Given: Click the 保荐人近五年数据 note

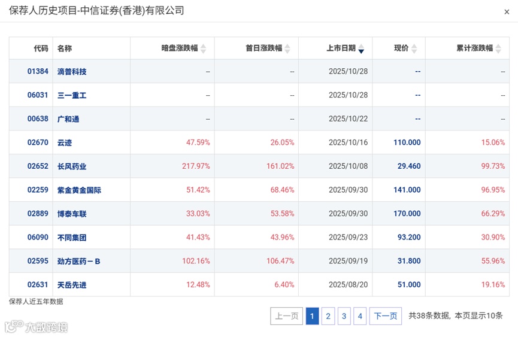Looking at the screenshot, I should (x=36, y=302).
